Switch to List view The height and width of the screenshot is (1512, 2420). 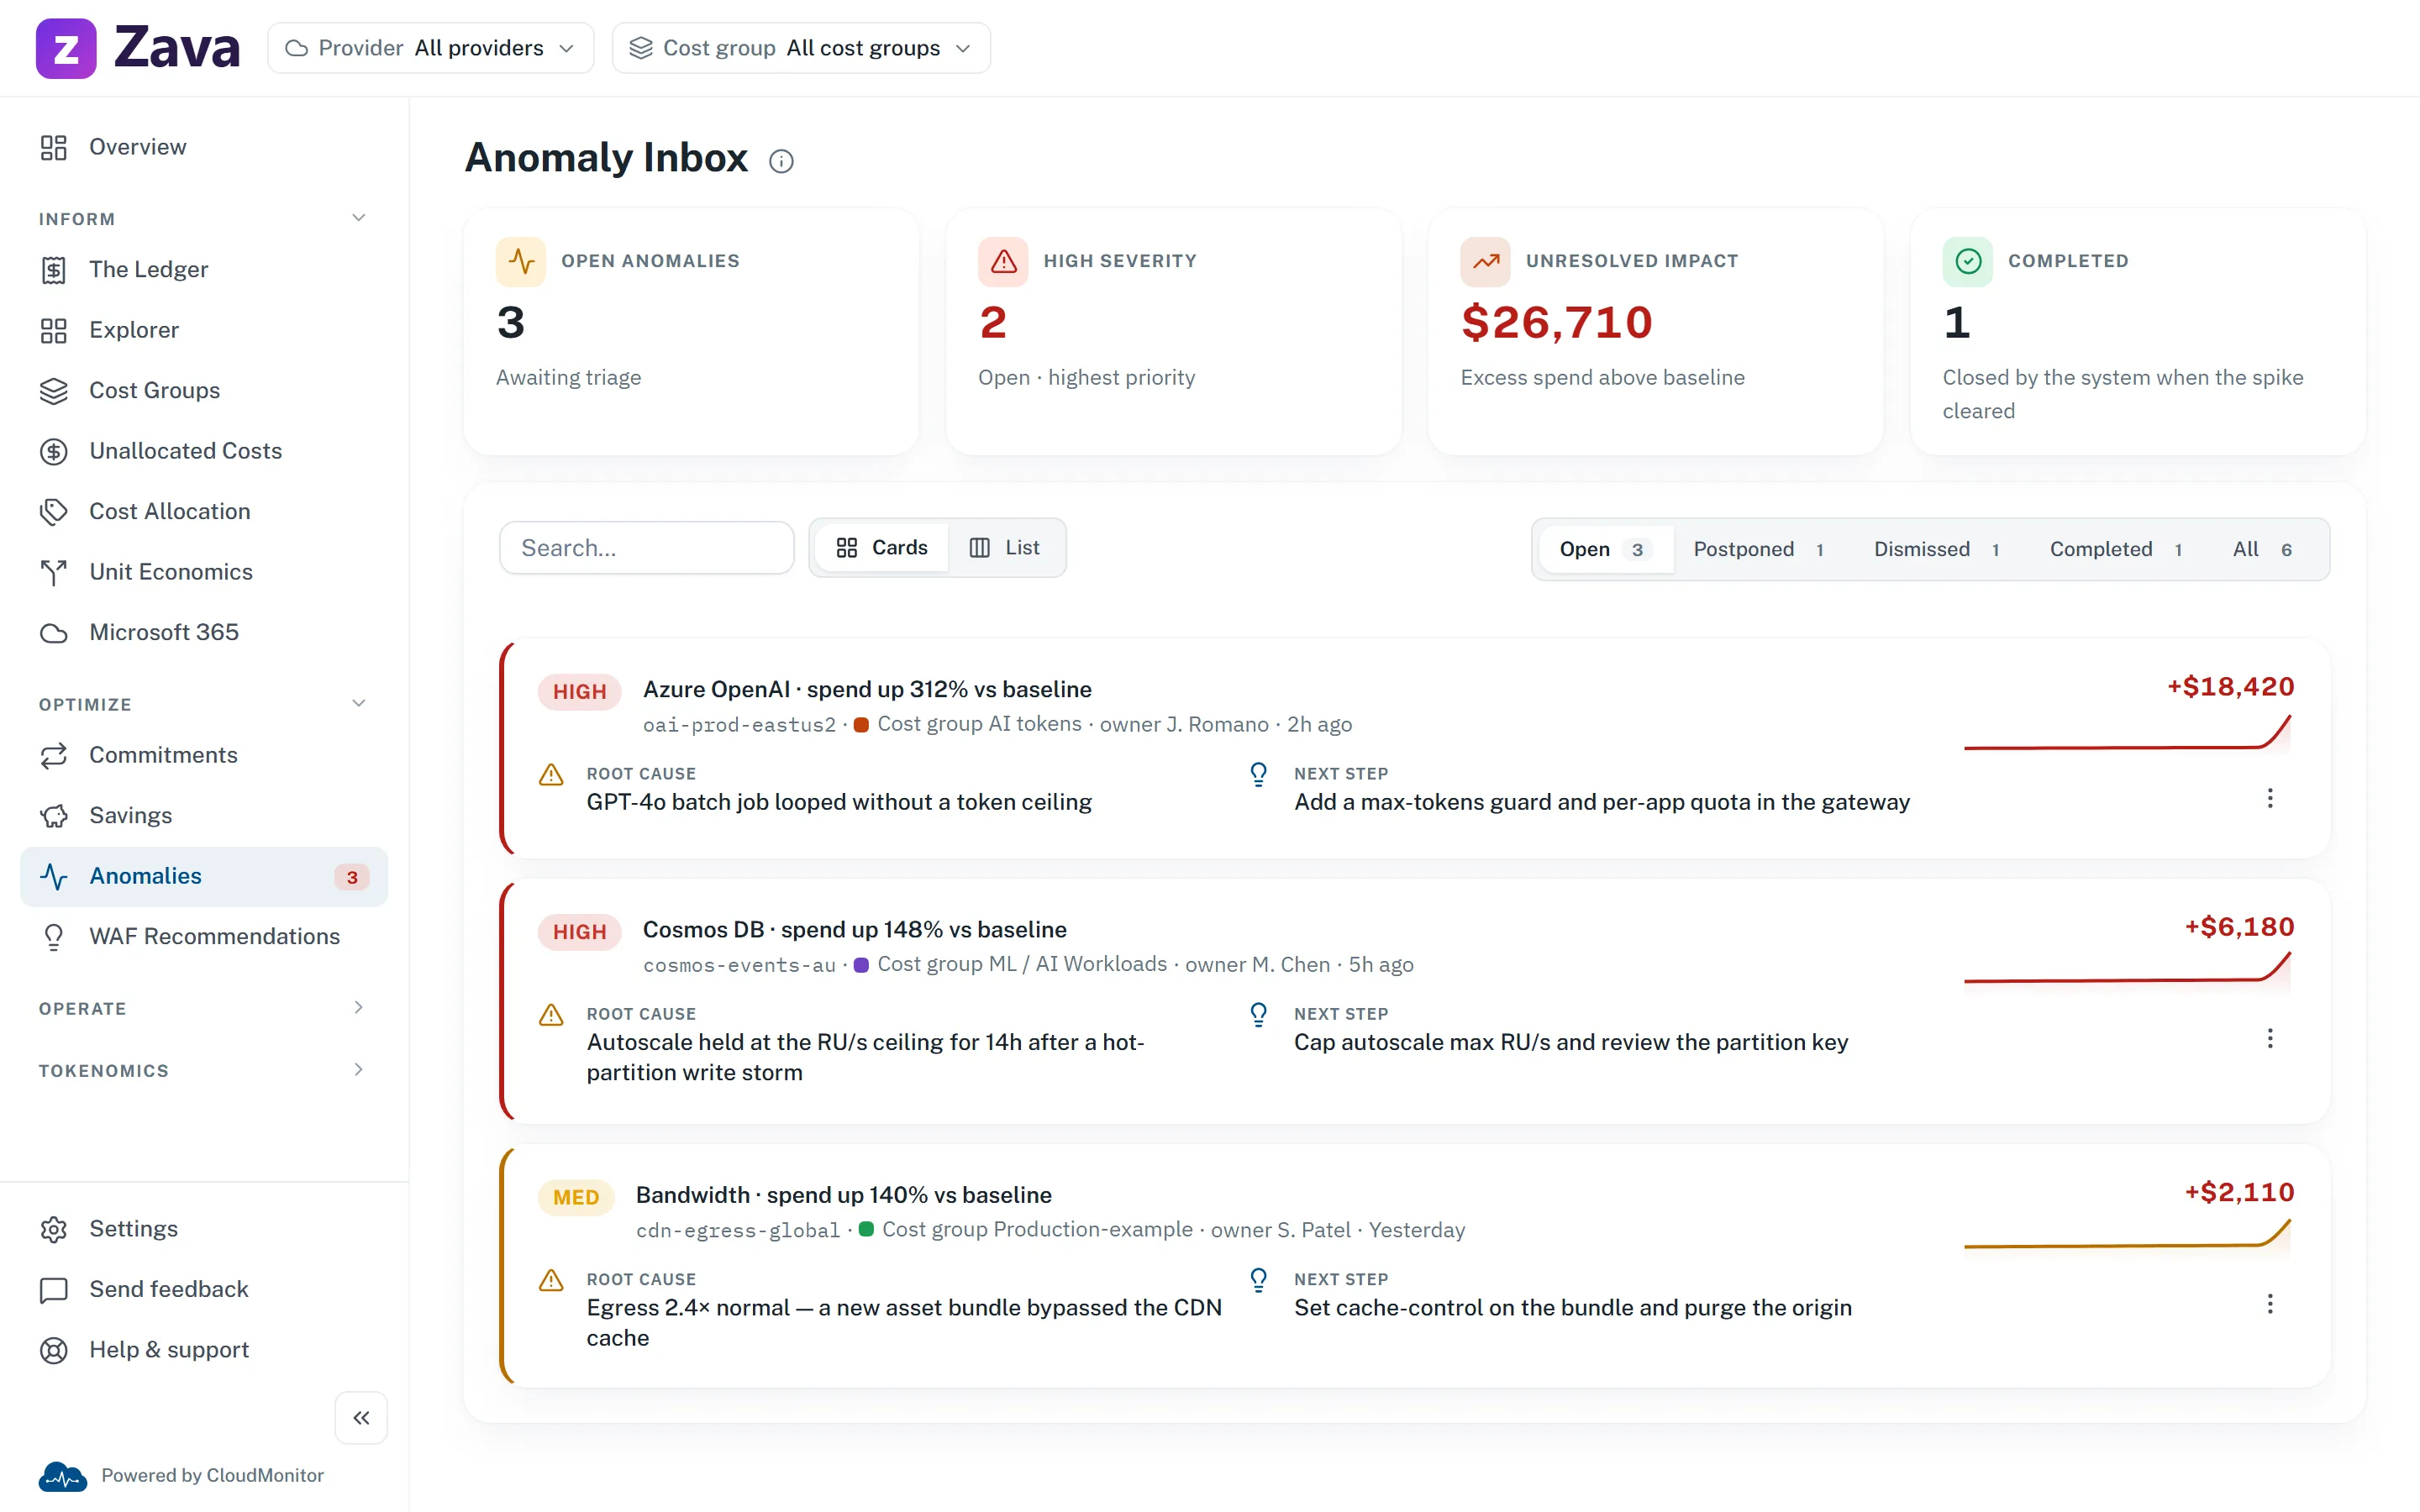pos(1004,547)
